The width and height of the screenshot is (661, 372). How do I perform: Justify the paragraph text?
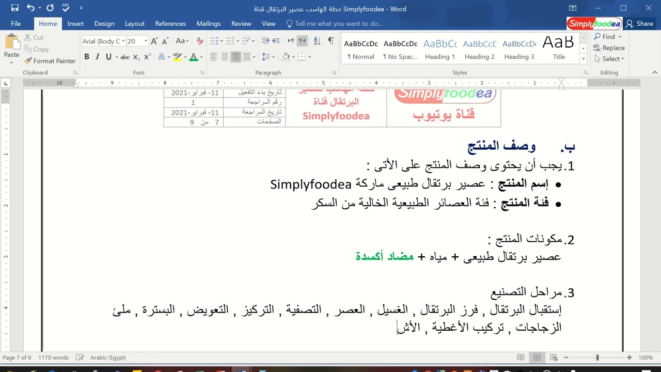click(x=247, y=57)
